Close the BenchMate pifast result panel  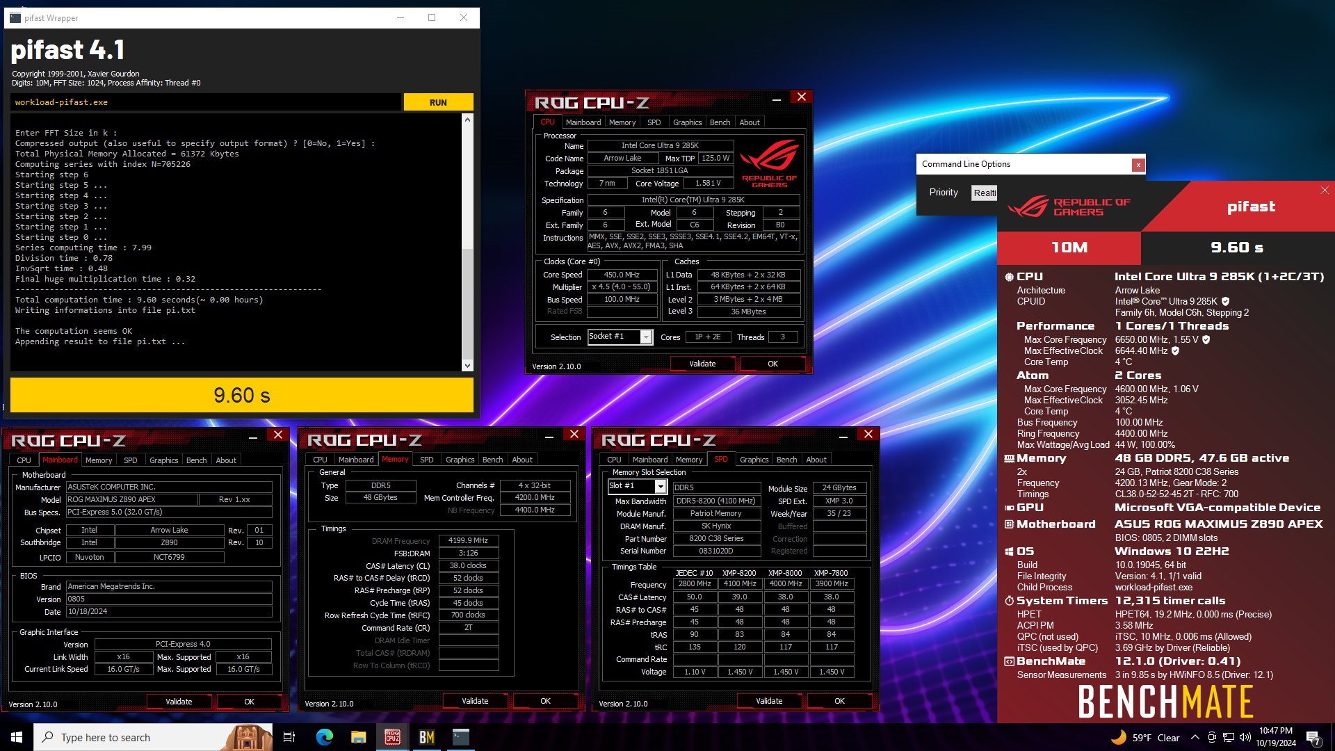[1325, 190]
